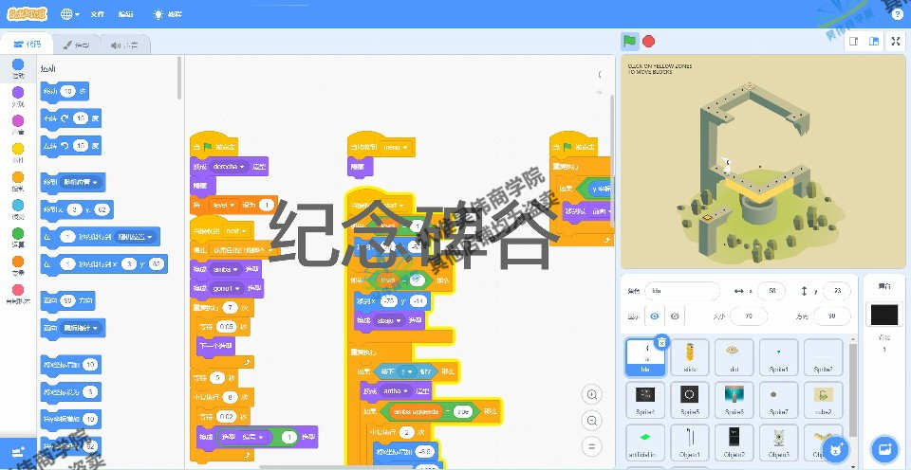The height and width of the screenshot is (470, 911).
Task: Open the language globe dropdown
Action: click(x=69, y=14)
